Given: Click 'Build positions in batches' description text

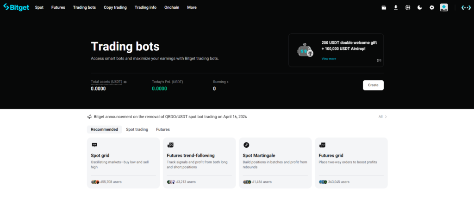Looking at the screenshot, I should point(275,165).
